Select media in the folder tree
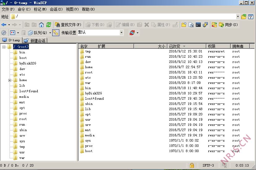 tap(24, 97)
